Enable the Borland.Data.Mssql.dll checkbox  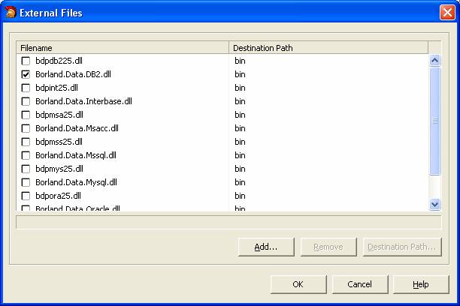click(x=26, y=155)
